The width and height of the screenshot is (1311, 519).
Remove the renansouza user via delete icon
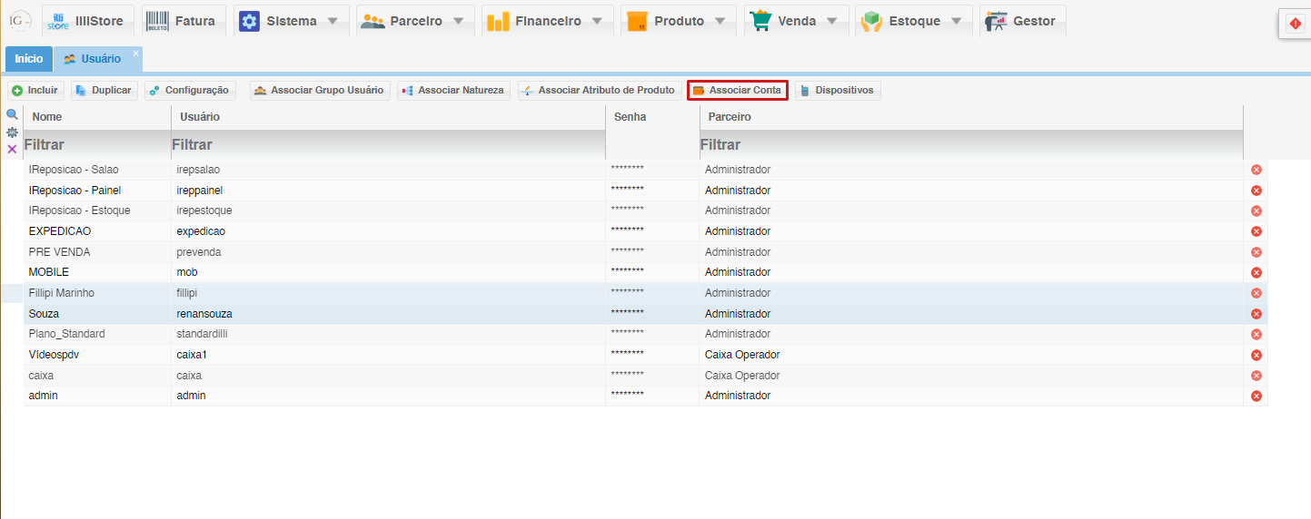click(1256, 314)
